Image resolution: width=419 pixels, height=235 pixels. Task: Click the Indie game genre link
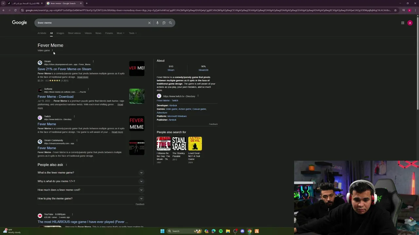click(172, 109)
